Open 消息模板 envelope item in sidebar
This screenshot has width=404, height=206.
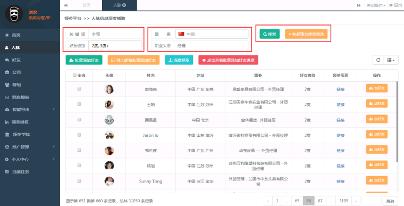(30, 97)
